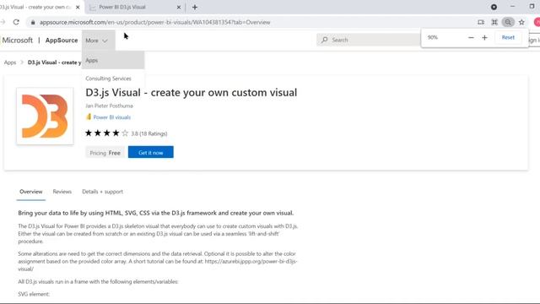This screenshot has width=540, height=304.
Task: Click the Microsoft logo text
Action: click(x=17, y=41)
